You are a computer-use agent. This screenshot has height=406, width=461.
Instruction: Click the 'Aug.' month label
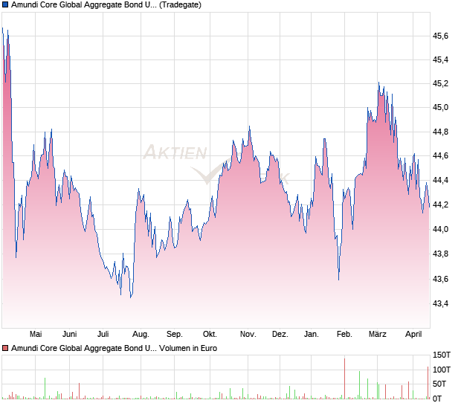(x=141, y=335)
